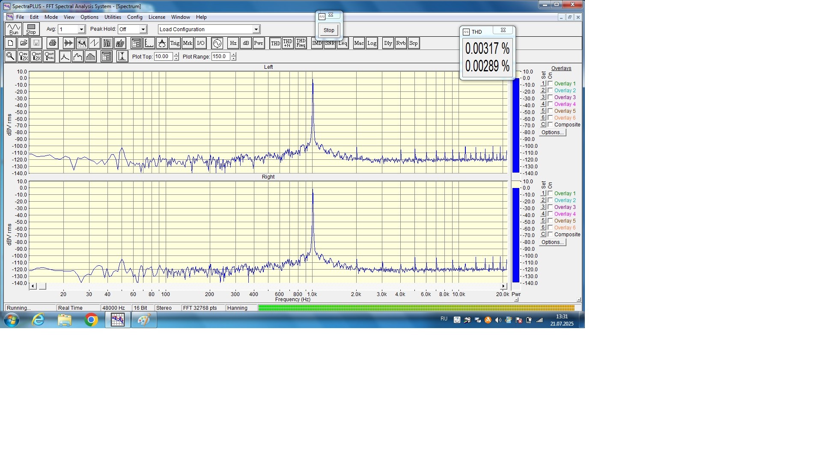Open the Config menu
This screenshot has height=461, width=822.
[x=134, y=17]
